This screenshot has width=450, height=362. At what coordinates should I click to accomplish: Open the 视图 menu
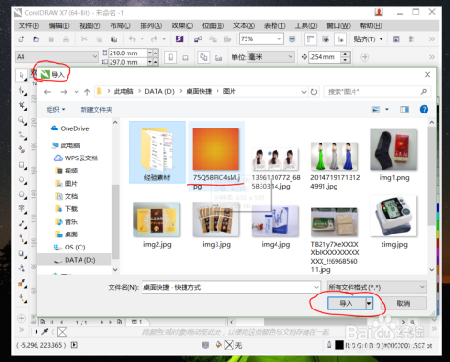89,25
